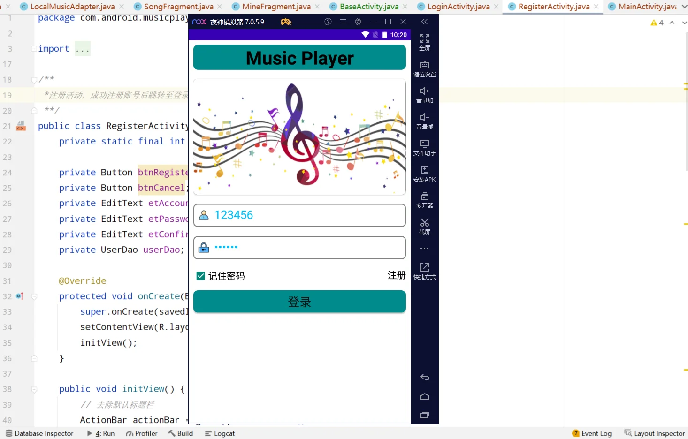Image resolution: width=688 pixels, height=439 pixels.
Task: Click the password input field
Action: click(x=299, y=248)
